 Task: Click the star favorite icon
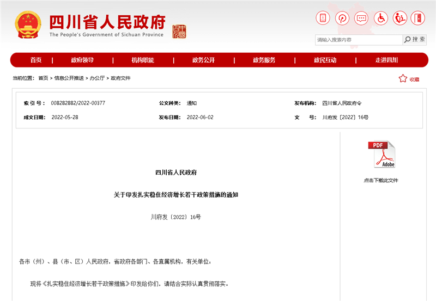403,78
